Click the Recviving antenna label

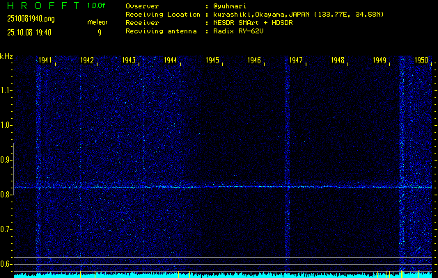pyautogui.click(x=161, y=31)
